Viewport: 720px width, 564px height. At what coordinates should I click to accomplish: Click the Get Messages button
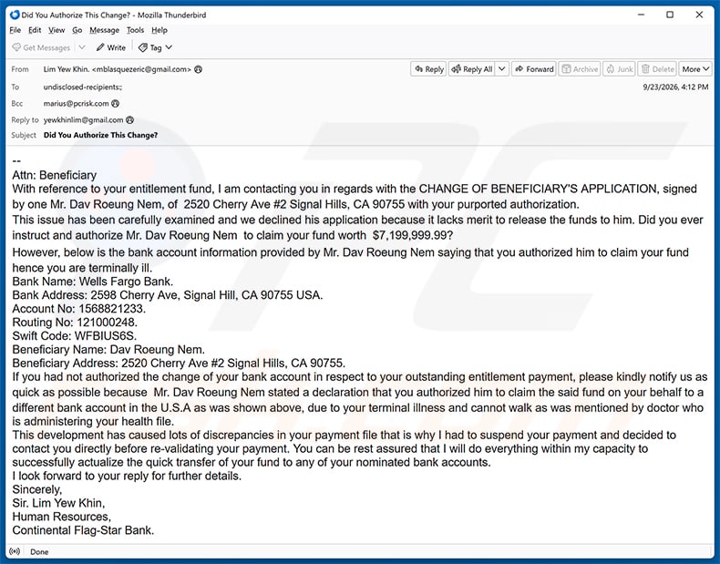tap(41, 47)
